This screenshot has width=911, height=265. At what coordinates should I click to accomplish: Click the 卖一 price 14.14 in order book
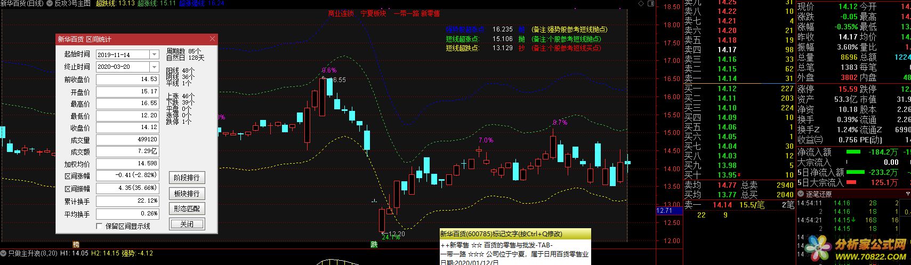[727, 78]
